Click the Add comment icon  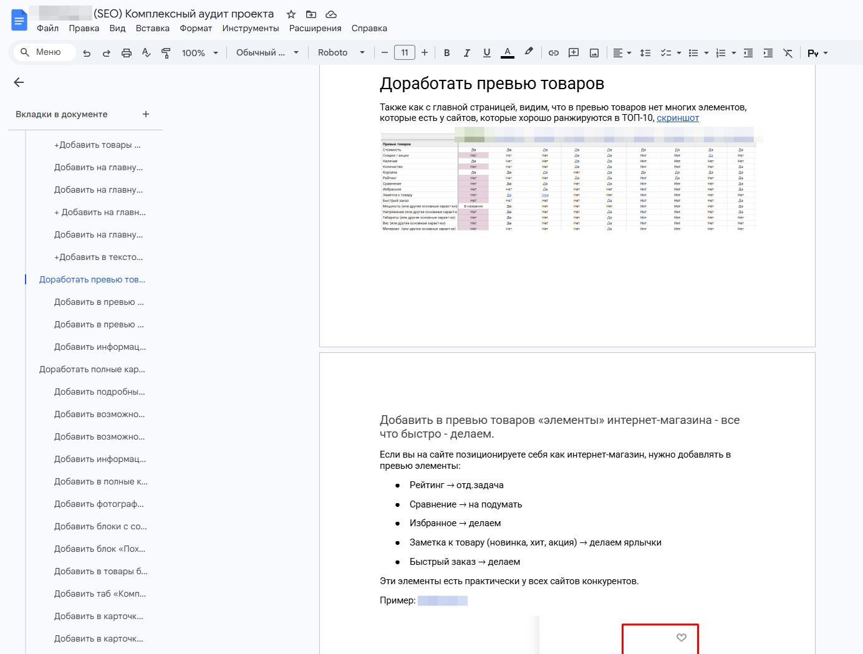coord(574,53)
